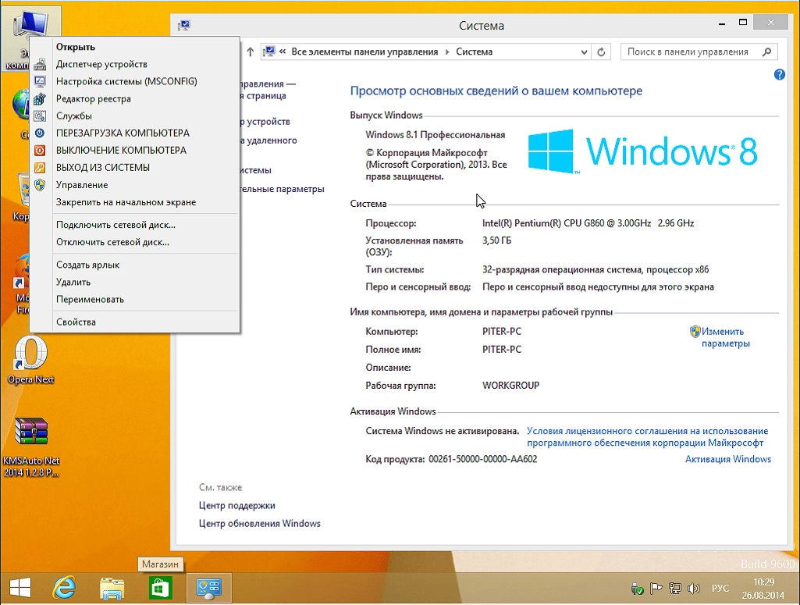Screen dimensions: 800x605
Task: Click refresh button in address bar
Action: point(601,52)
